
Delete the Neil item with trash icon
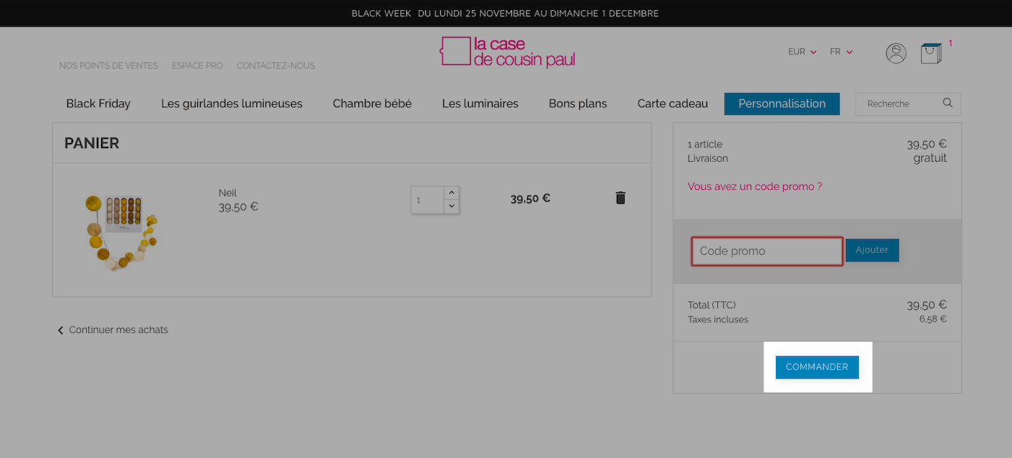click(x=620, y=198)
